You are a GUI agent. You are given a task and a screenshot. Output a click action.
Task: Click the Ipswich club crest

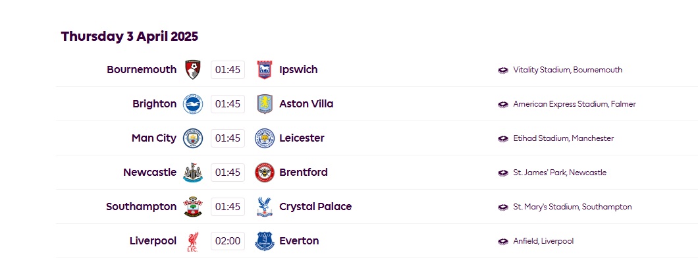click(264, 69)
